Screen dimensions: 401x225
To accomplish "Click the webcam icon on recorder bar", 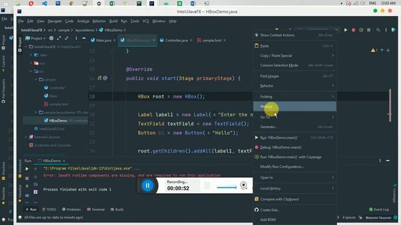I will (x=244, y=185).
